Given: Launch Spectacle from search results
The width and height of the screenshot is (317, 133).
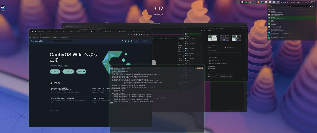Looking at the screenshot, I should [x=292, y=18].
